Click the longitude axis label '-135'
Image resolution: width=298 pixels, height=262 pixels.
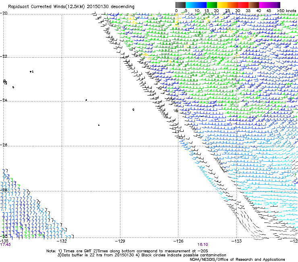pos(4,241)
